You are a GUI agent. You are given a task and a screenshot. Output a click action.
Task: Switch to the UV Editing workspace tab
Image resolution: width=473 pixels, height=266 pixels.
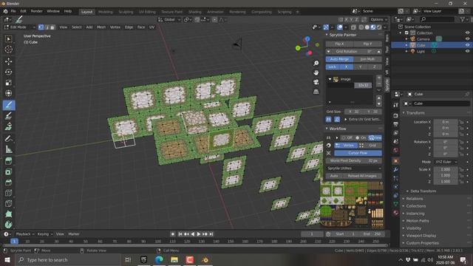(147, 12)
